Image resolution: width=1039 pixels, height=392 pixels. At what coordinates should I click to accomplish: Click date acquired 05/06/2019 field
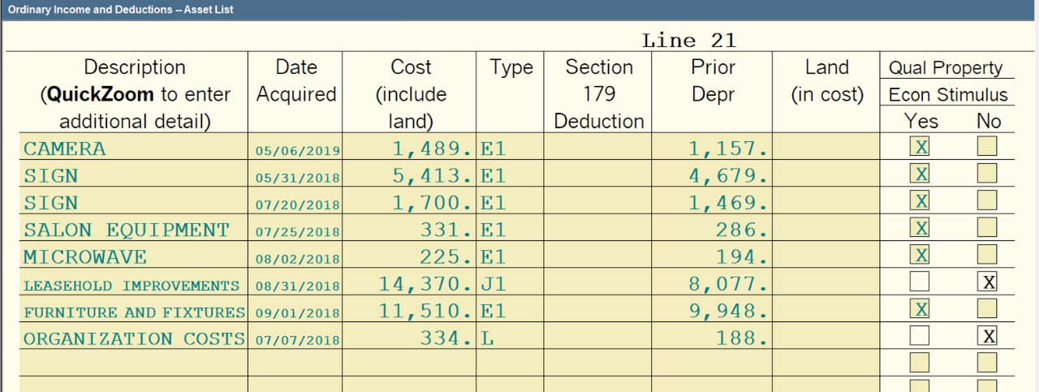coord(295,150)
